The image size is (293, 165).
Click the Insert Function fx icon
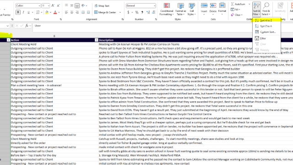point(27,26)
